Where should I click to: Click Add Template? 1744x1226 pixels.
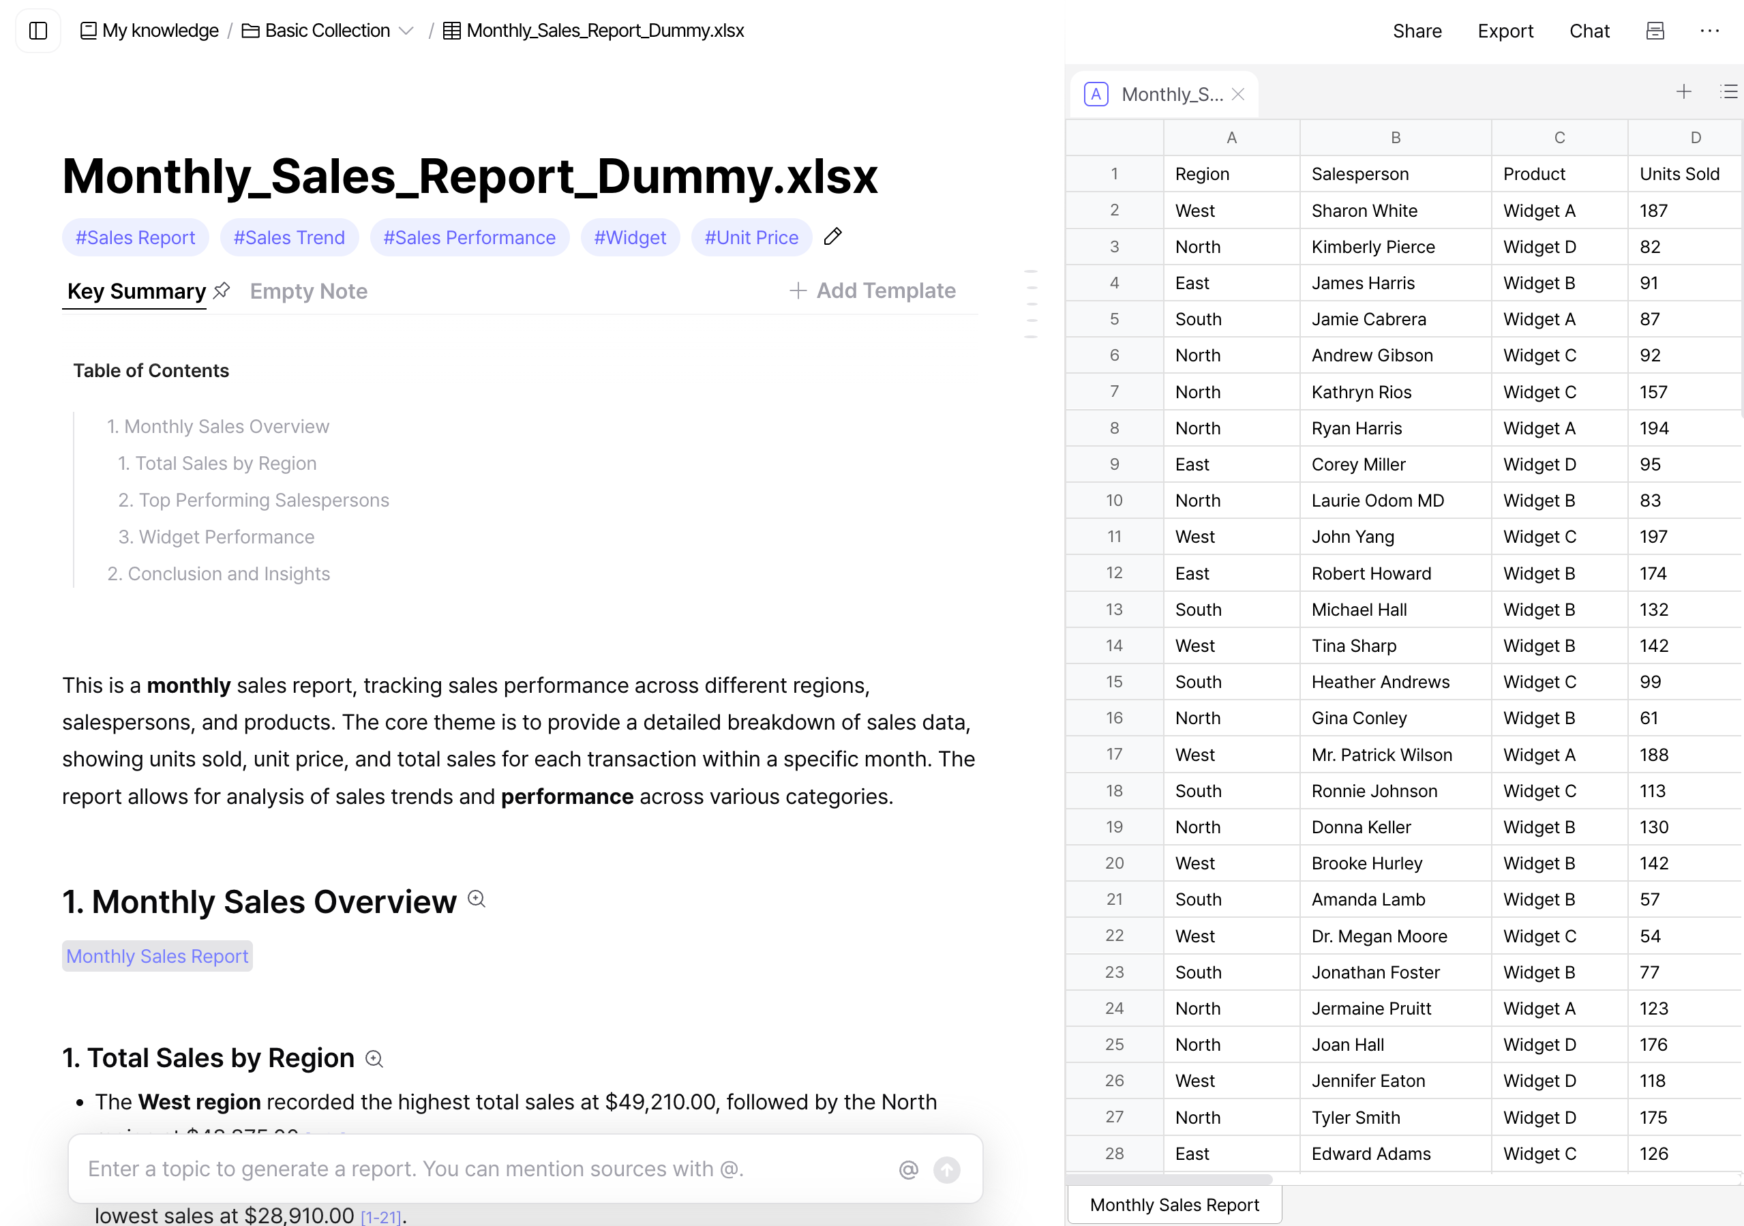872,290
